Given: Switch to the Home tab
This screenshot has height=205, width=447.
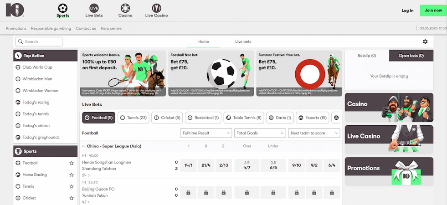Looking at the screenshot, I should tap(204, 41).
